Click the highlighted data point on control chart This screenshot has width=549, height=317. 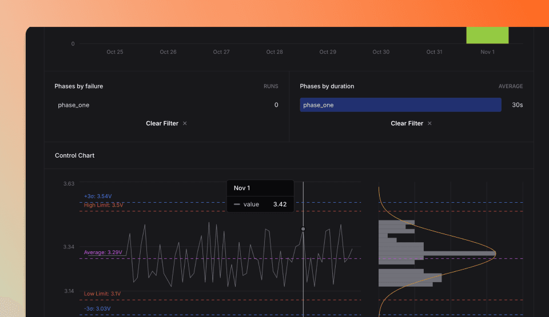[x=303, y=229]
